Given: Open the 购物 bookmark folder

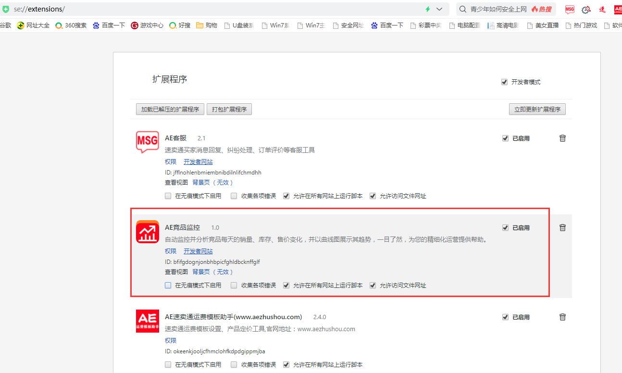Looking at the screenshot, I should (207, 25).
